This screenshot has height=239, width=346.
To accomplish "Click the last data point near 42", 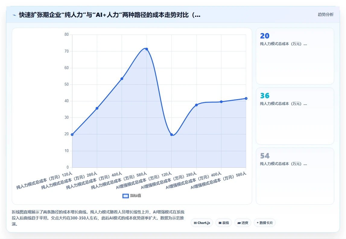I will point(246,98).
